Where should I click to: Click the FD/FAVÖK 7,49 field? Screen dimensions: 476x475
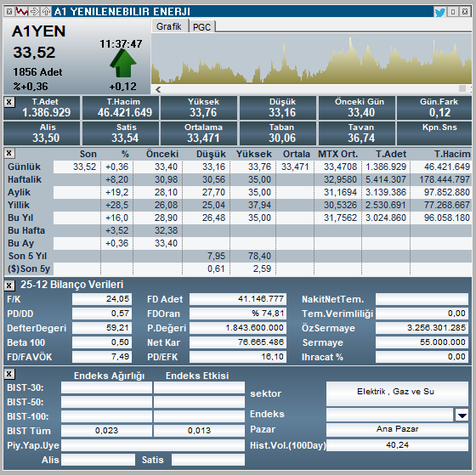pyautogui.click(x=102, y=357)
